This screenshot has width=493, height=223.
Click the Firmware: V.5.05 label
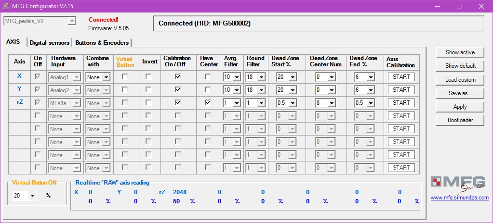click(x=108, y=28)
